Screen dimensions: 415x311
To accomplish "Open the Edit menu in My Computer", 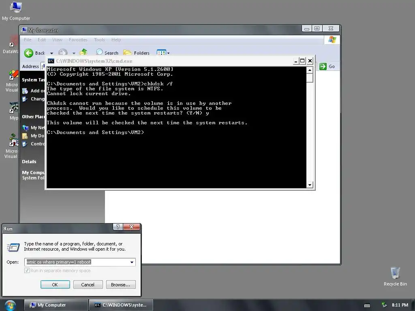I will pyautogui.click(x=42, y=40).
